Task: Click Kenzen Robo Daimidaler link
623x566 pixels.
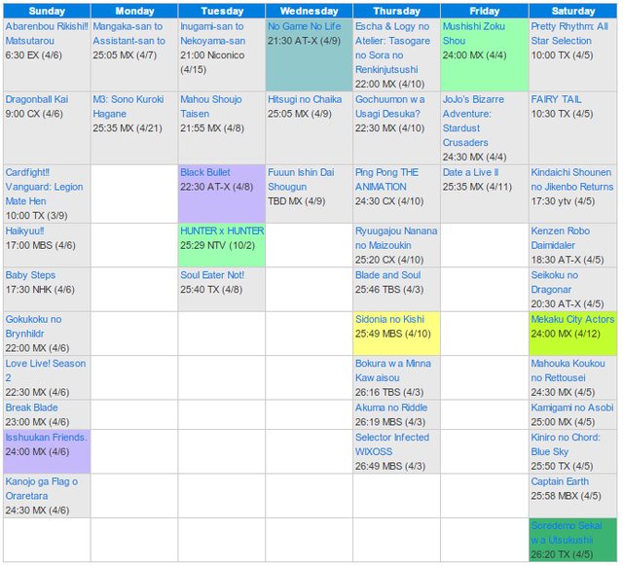Action: tap(561, 238)
